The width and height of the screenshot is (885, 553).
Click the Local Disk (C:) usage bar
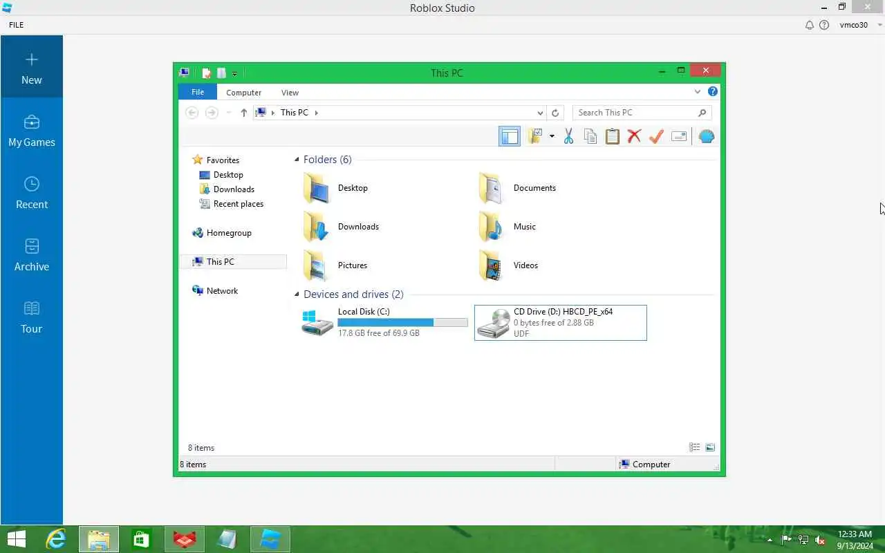point(402,323)
